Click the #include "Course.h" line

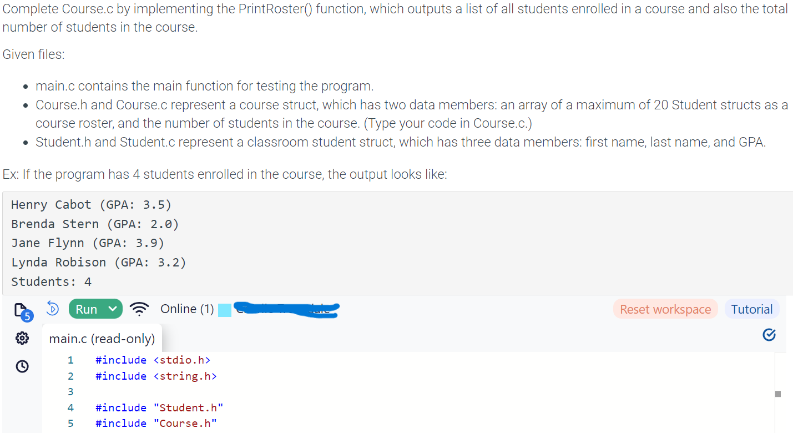[x=155, y=424]
